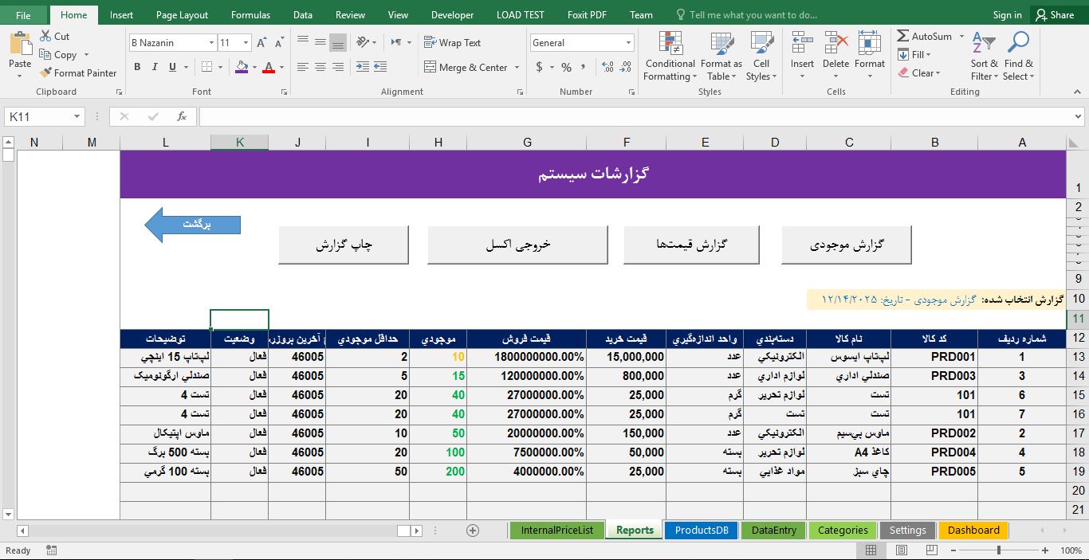Open Sort & Filter options
The height and width of the screenshot is (560, 1089).
tap(983, 56)
